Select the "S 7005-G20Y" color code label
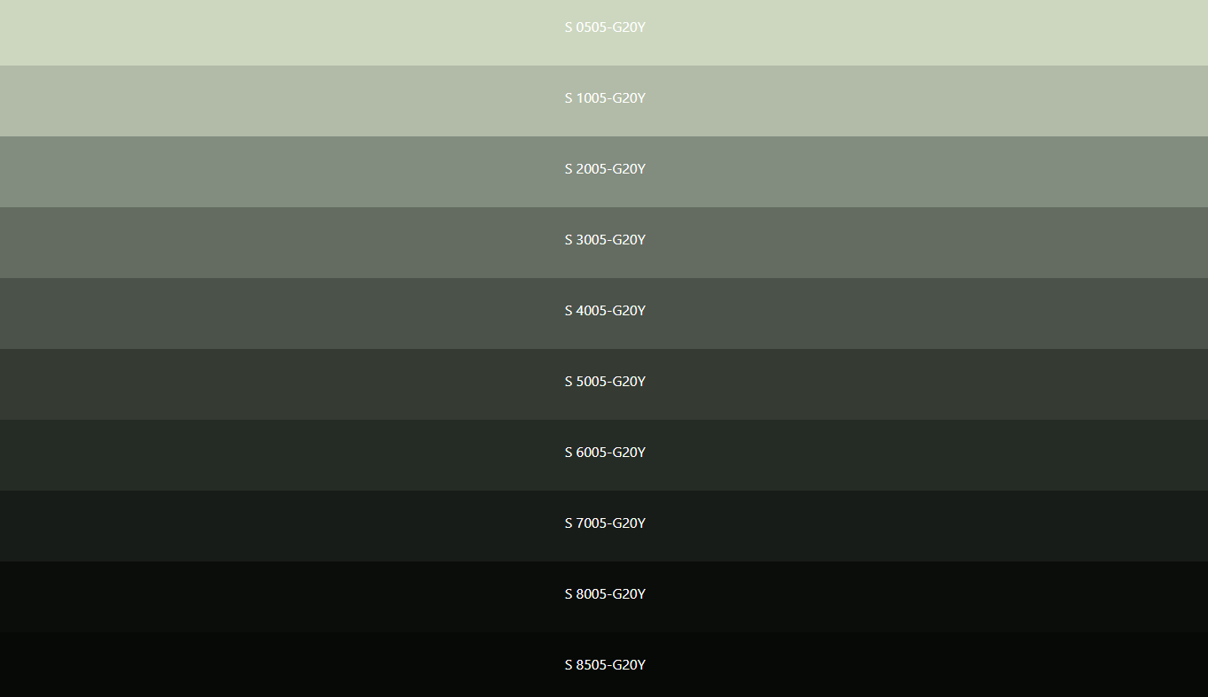 [x=605, y=523]
